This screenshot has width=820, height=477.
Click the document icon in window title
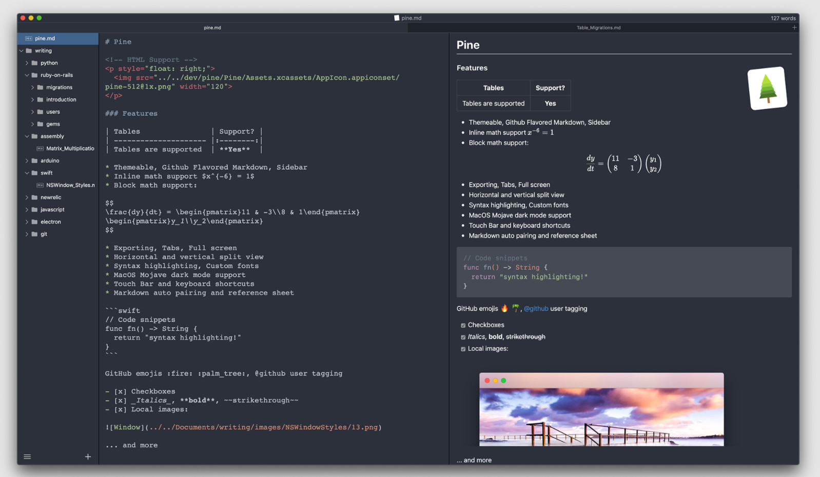point(397,18)
